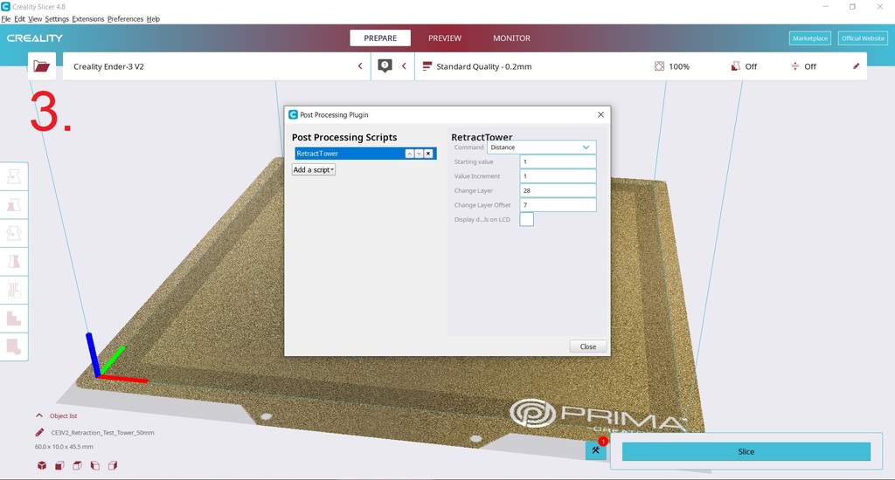895x480 pixels.
Task: Click the pencil icon to rename the model
Action: point(39,432)
